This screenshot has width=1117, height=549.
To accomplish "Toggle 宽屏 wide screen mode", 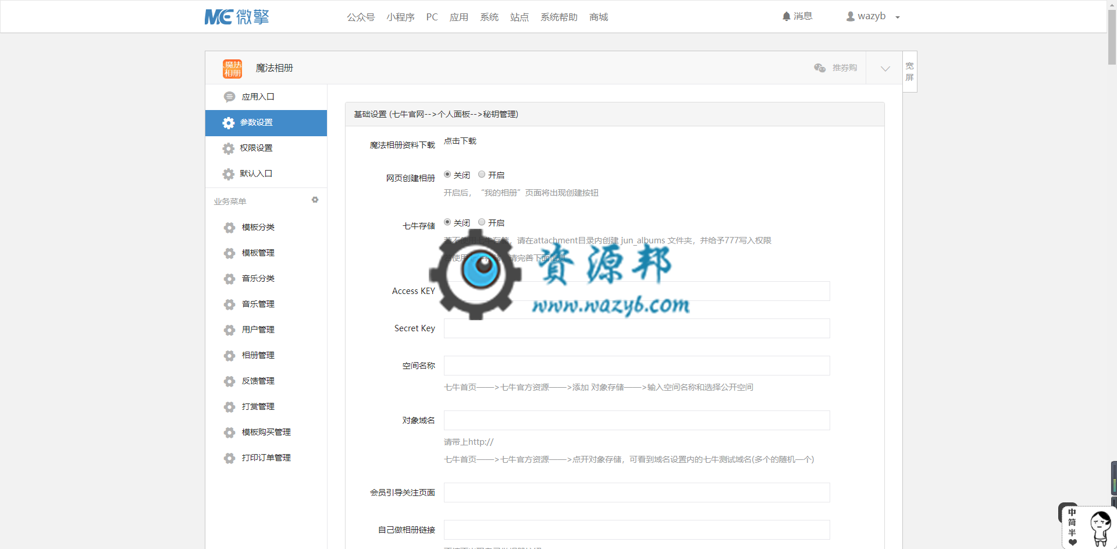I will tap(910, 72).
